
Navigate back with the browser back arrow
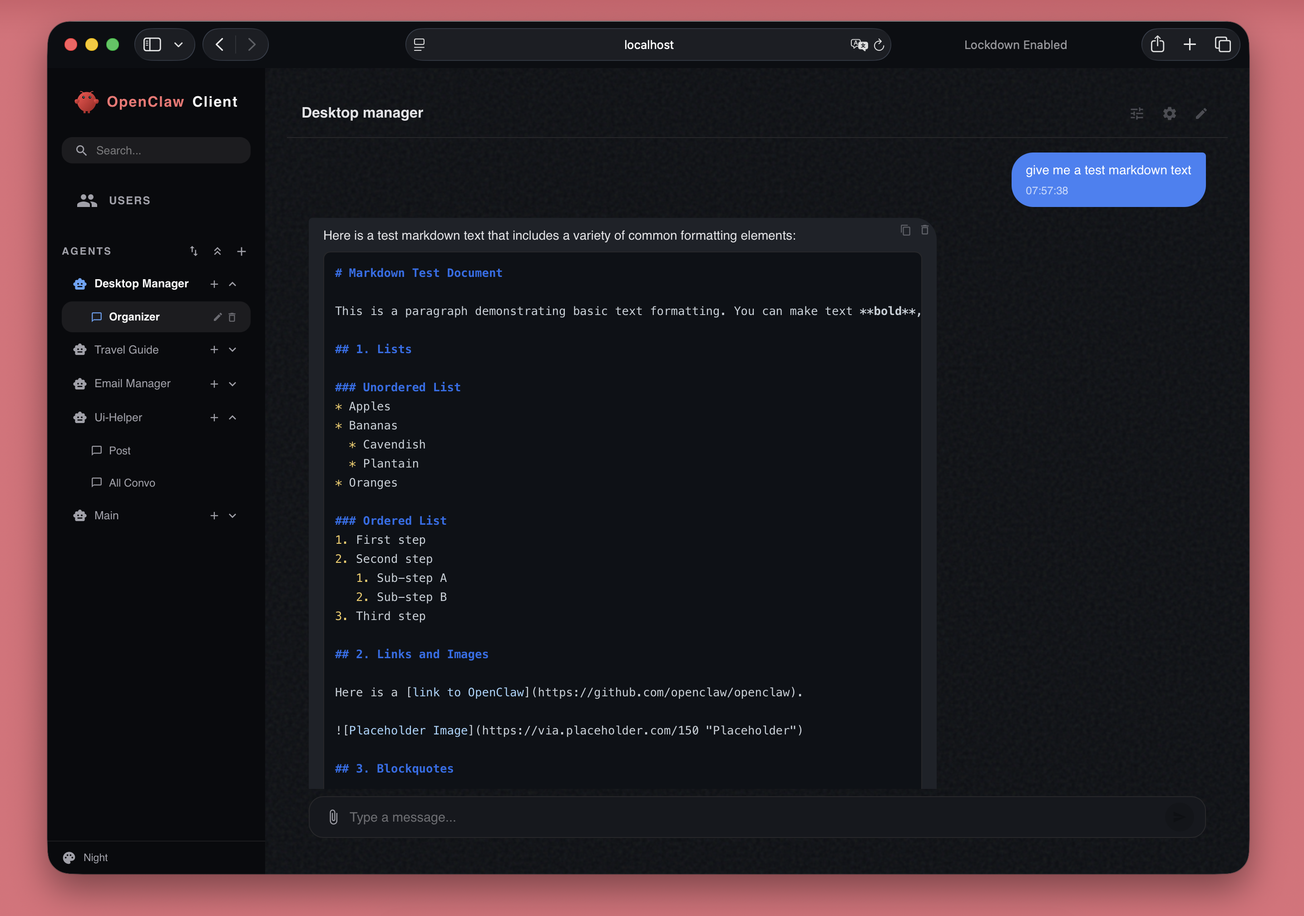point(219,44)
